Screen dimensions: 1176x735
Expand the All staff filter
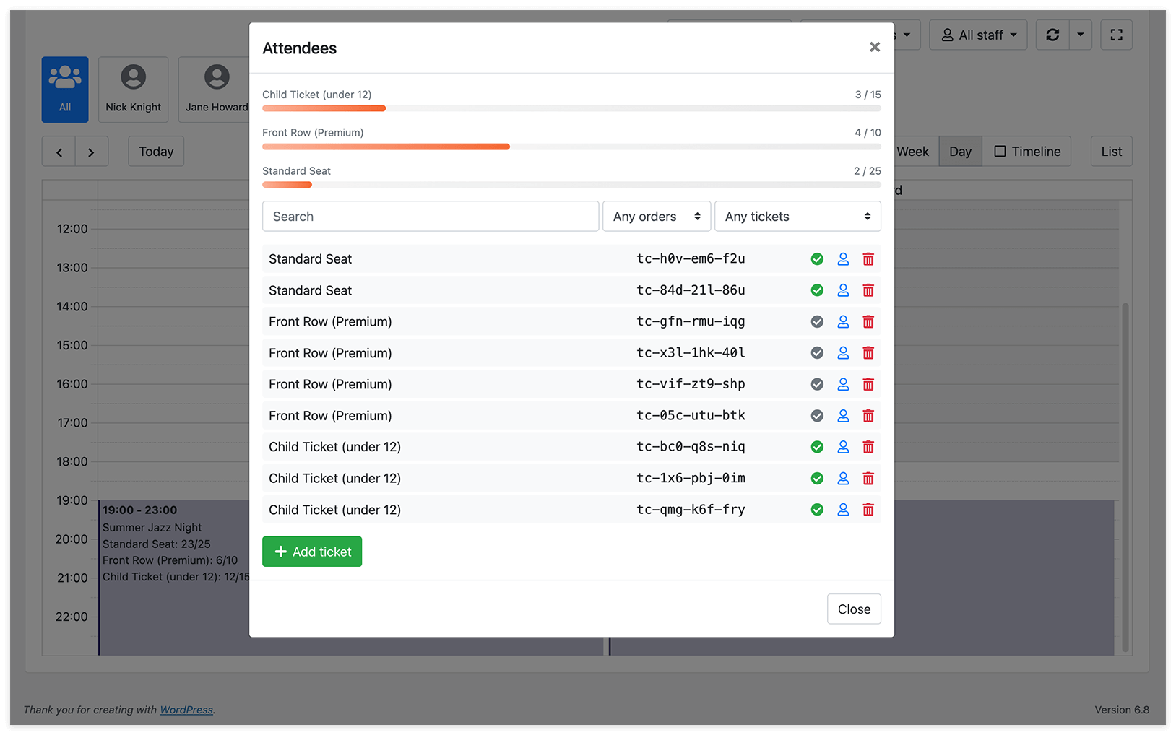(978, 35)
